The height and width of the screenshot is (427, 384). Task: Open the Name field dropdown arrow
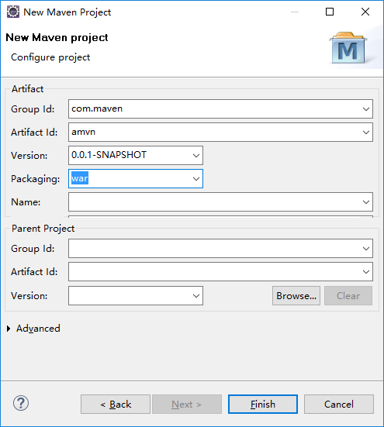[366, 202]
